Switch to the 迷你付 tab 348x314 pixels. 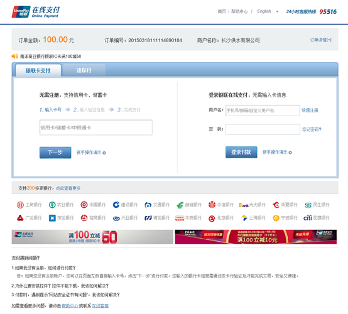84,70
